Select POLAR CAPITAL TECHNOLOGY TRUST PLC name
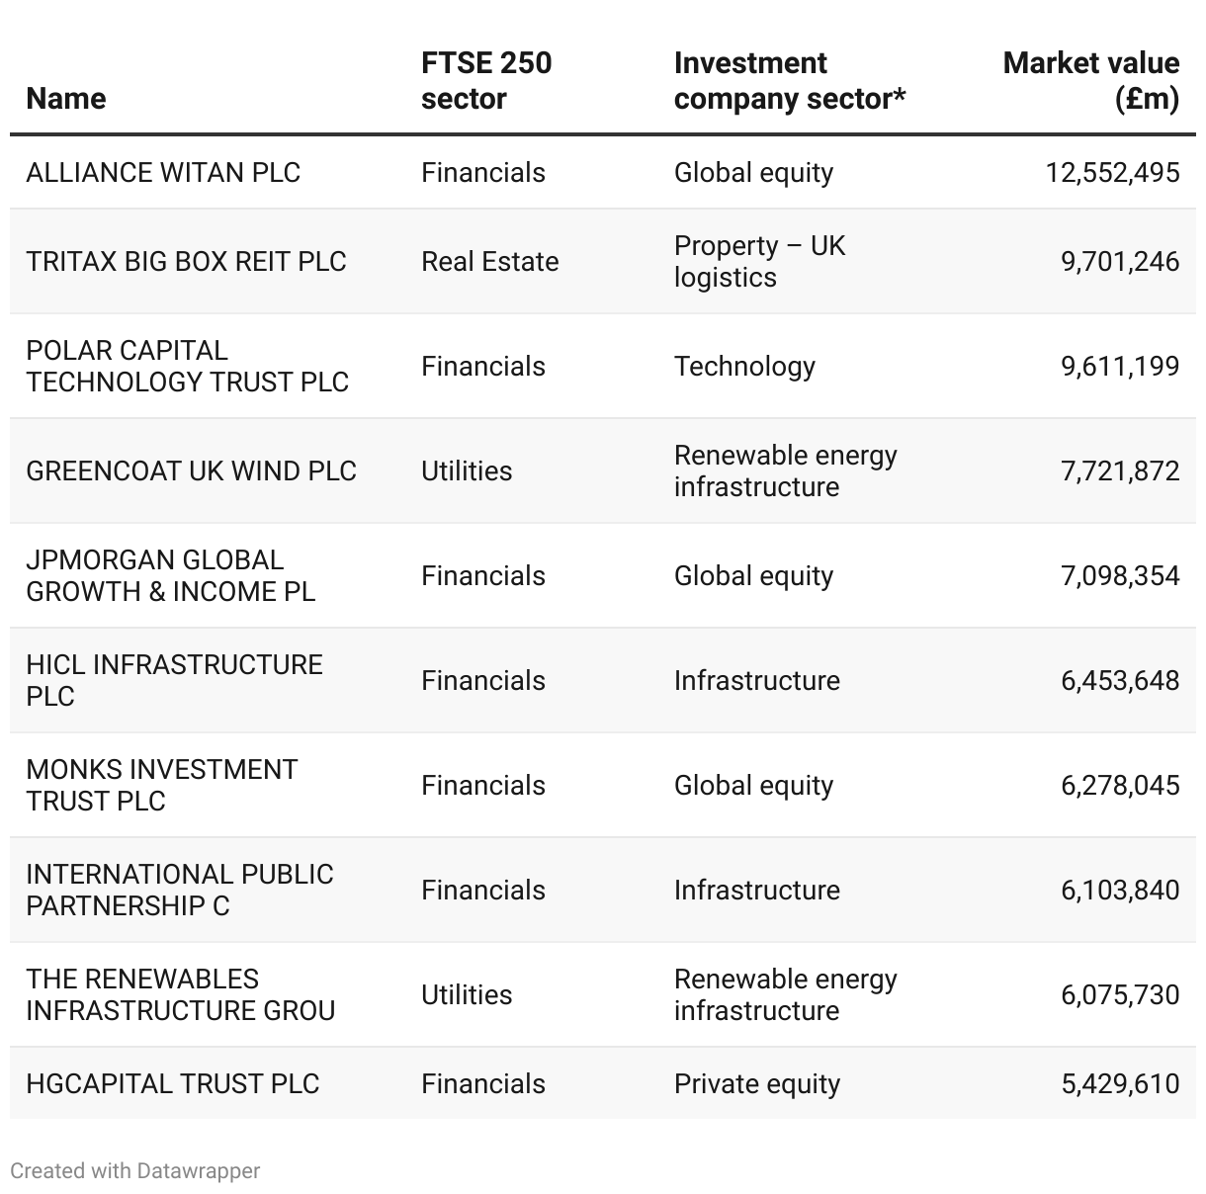The width and height of the screenshot is (1206, 1194). tap(187, 367)
